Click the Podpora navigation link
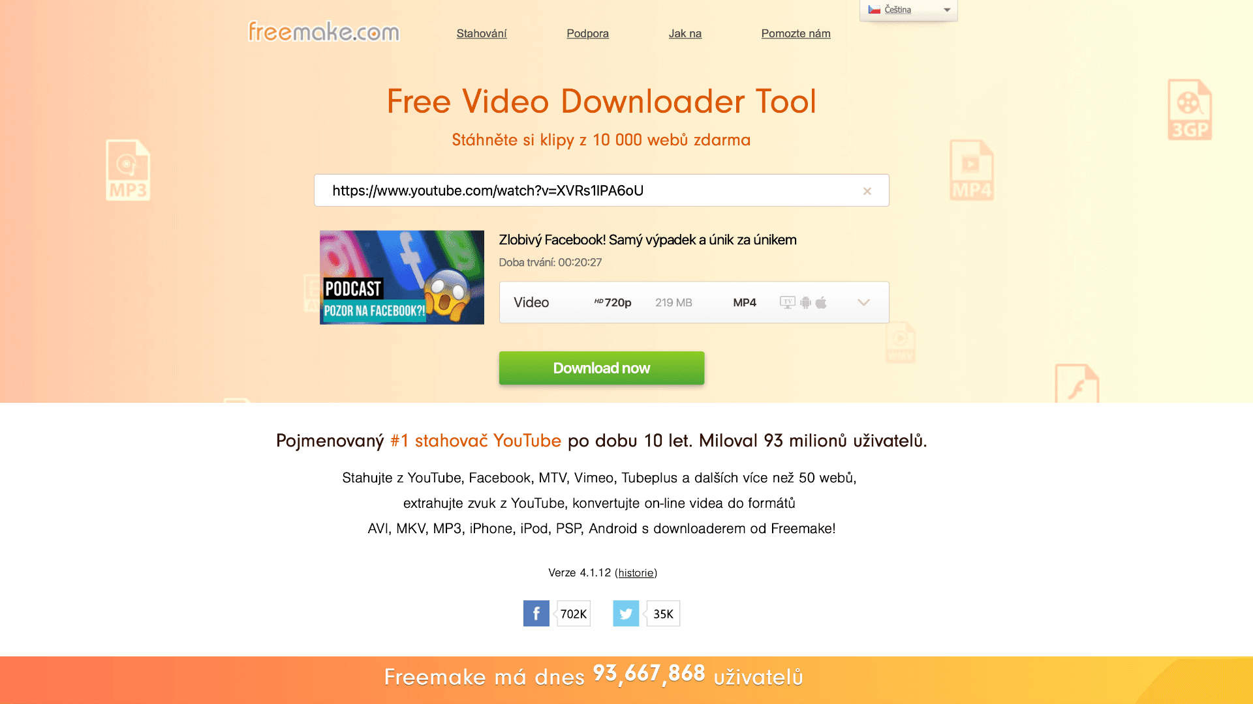1253x704 pixels. click(587, 33)
